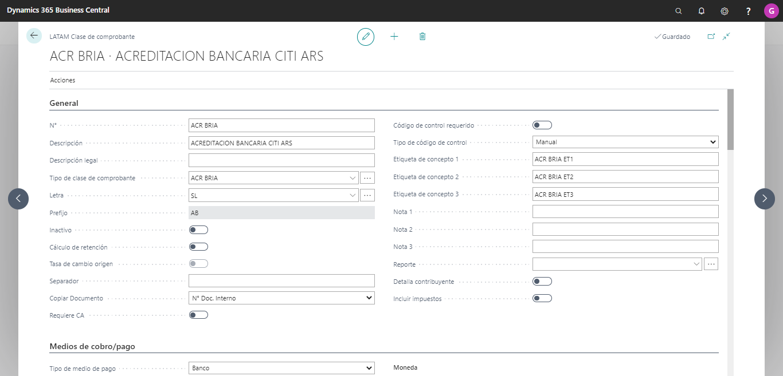Open the search magnifier icon
783x376 pixels.
tap(679, 11)
